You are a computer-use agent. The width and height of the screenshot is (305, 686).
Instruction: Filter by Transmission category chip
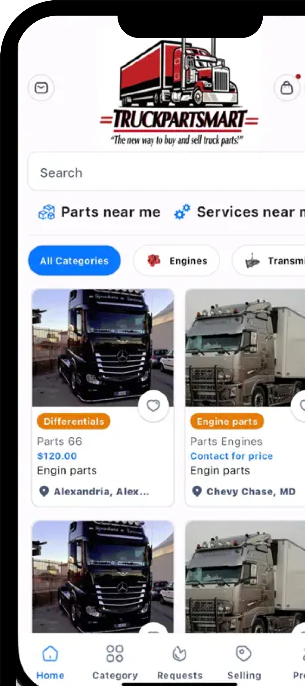269,261
